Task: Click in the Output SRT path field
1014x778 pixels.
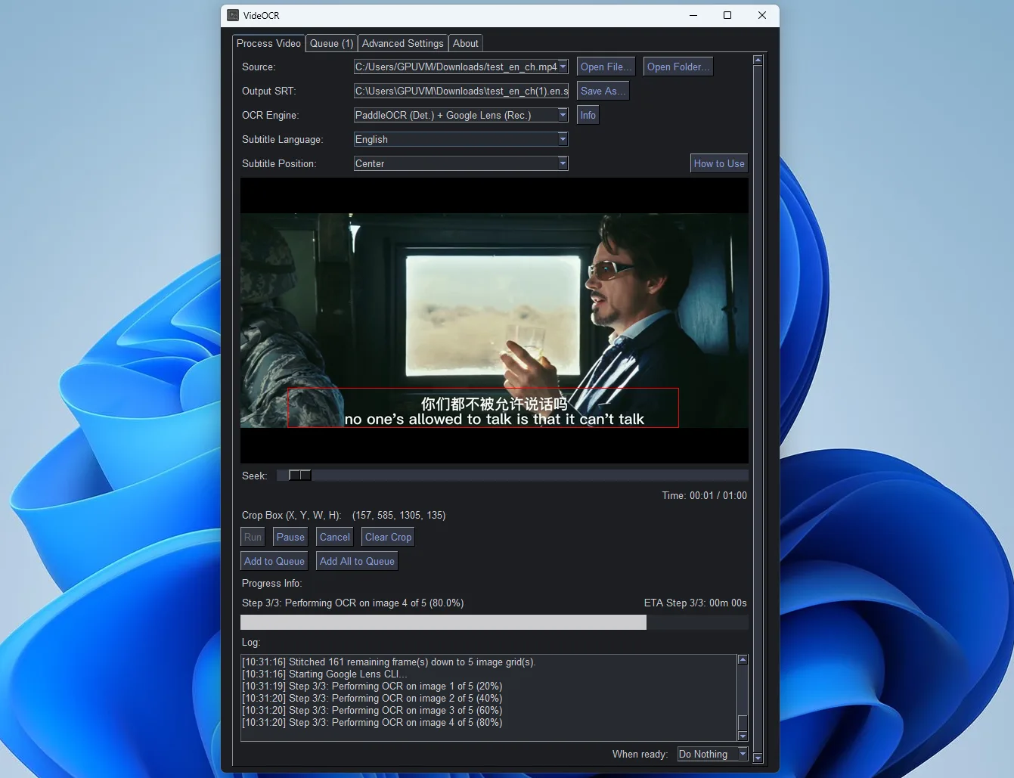Action: point(461,91)
